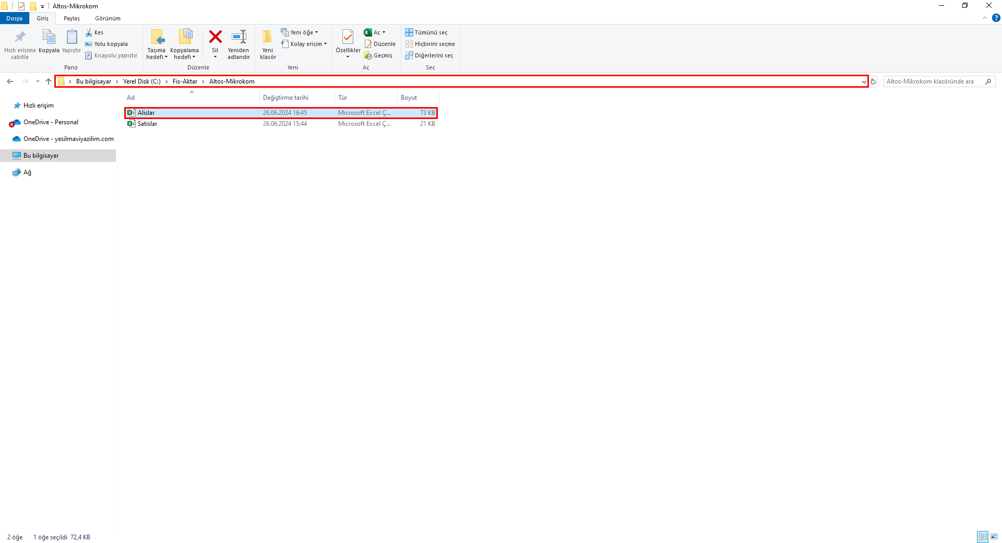Open Özellikler properties icon
The width and height of the screenshot is (1002, 543).
(348, 37)
